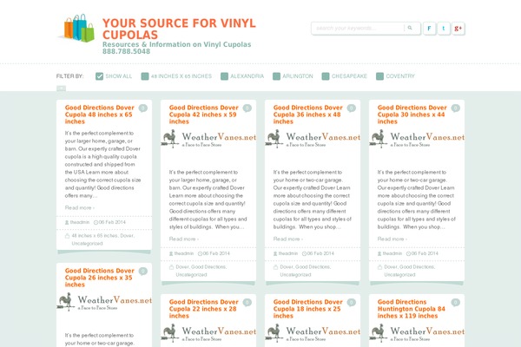Open Good Directions Dover Cupola 36 inches post
521x347 pixels.
[307, 115]
